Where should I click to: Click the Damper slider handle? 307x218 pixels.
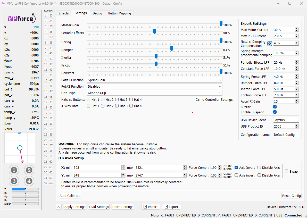pos(172,48)
